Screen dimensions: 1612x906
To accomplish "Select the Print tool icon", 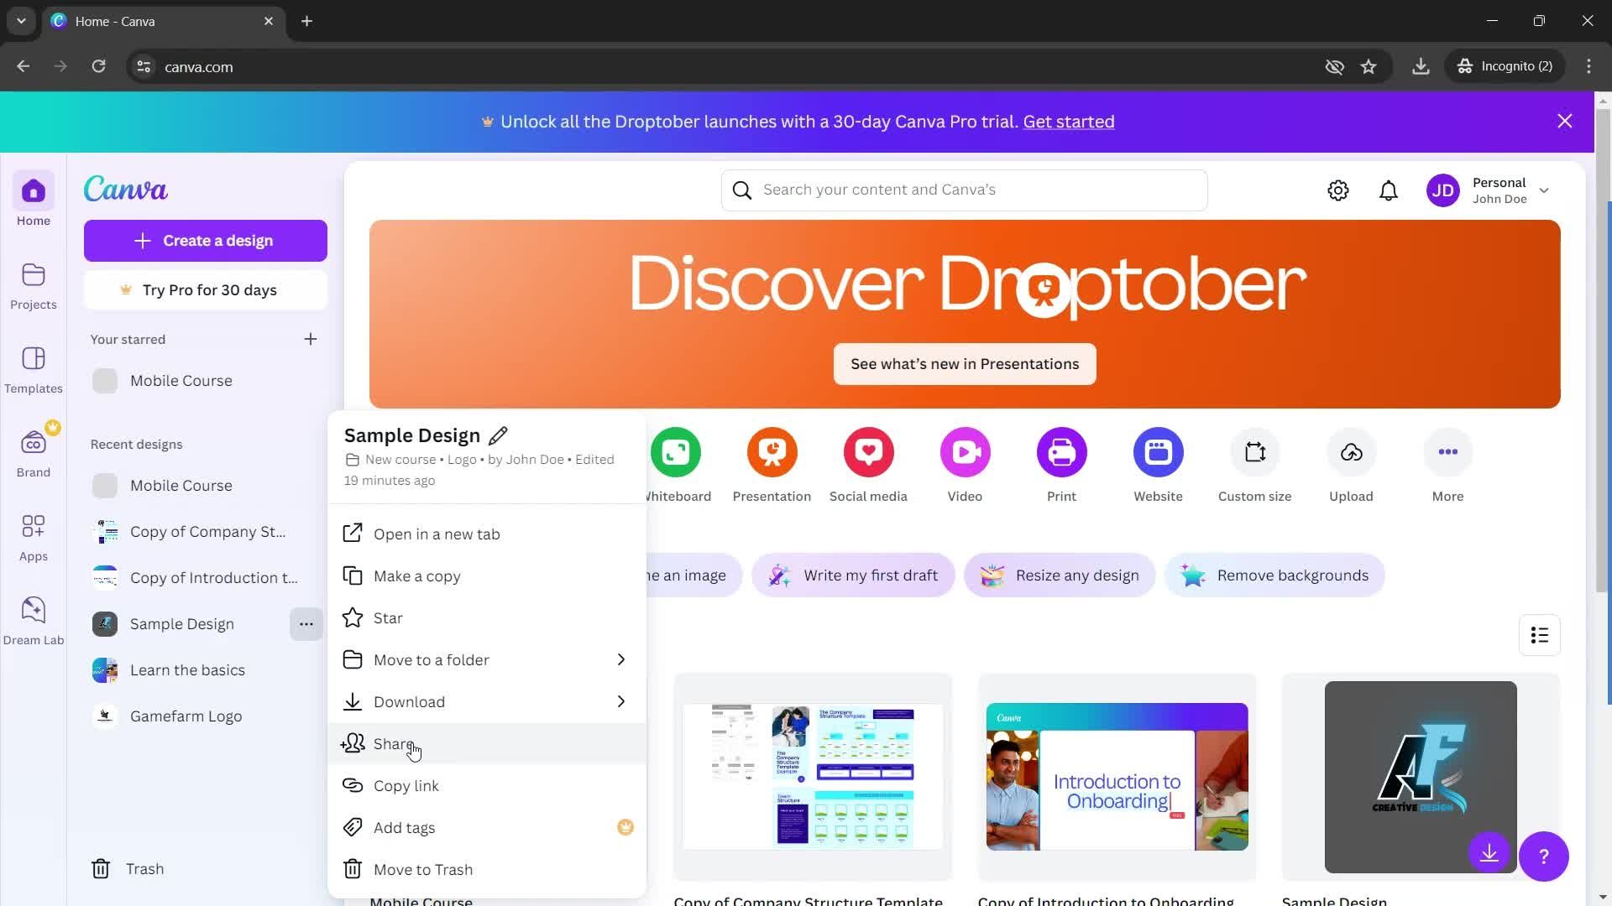I will (x=1062, y=451).
